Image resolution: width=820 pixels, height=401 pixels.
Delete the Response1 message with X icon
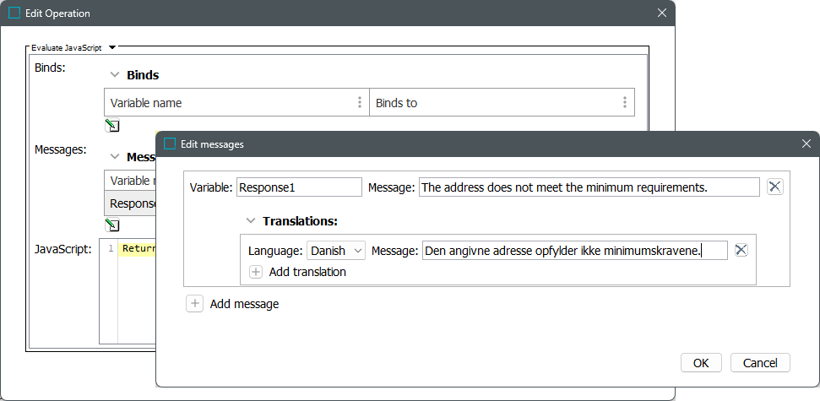tap(774, 187)
